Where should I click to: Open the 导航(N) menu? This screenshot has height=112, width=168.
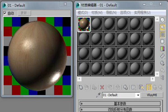coord(111,13)
